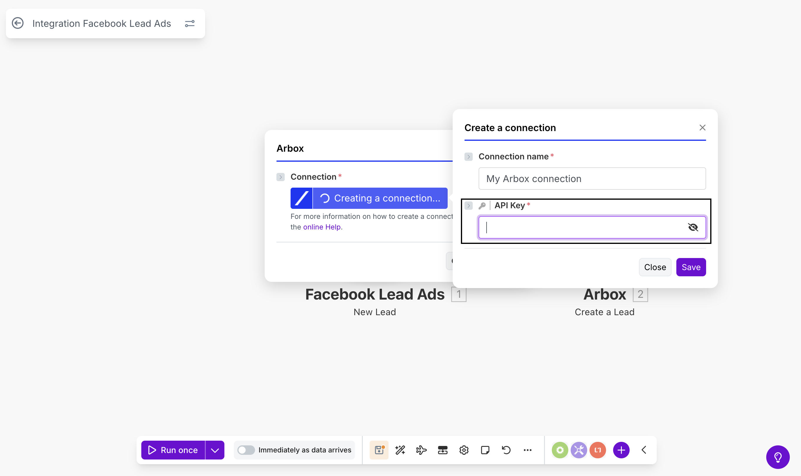Screen dimensions: 801x476
Task: Click the notes sticky icon
Action: 485,450
